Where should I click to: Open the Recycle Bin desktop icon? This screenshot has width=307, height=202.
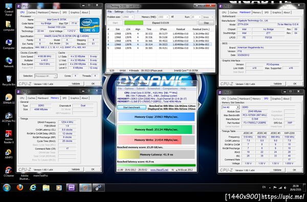click(9, 81)
